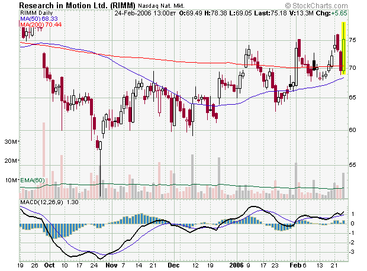Click the 70 price axis label

pyautogui.click(x=352, y=68)
